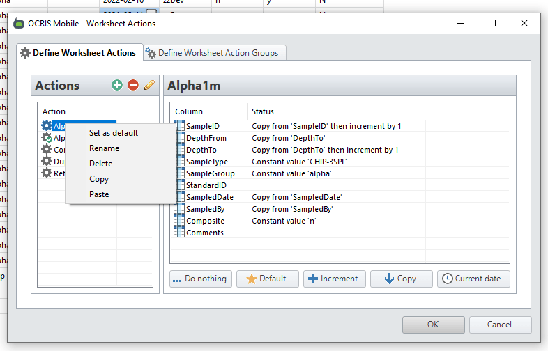Click the SampleID column table icon
This screenshot has height=351, width=548.
click(179, 126)
